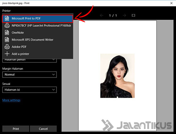Click the XPS Document Writer icon
This screenshot has height=134, width=176.
point(7,40)
